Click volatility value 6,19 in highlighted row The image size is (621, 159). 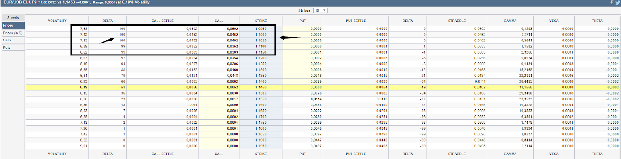[x=84, y=87]
